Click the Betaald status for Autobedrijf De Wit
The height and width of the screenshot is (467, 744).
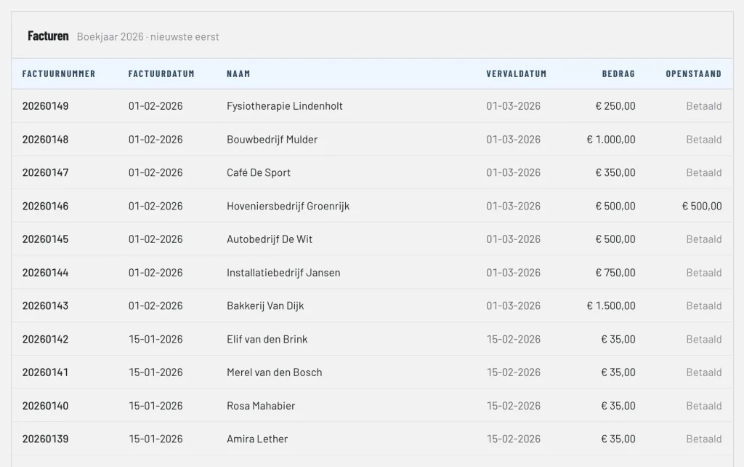[704, 239]
